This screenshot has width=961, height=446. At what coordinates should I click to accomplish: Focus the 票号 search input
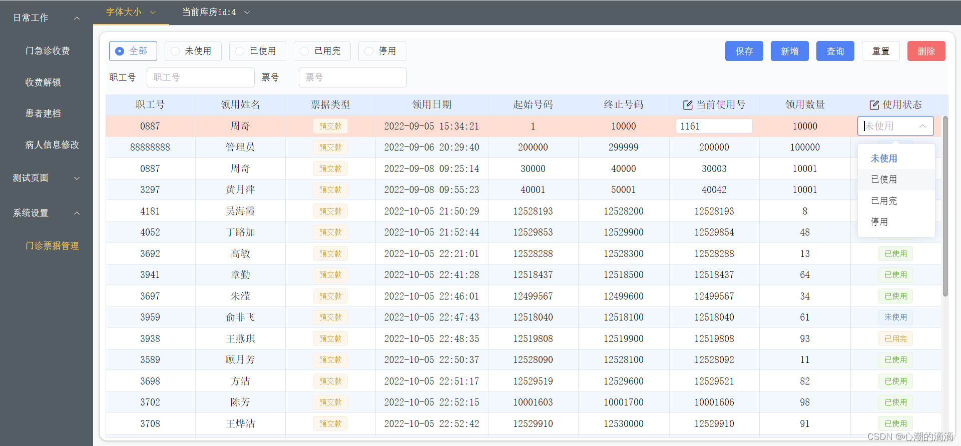coord(352,77)
